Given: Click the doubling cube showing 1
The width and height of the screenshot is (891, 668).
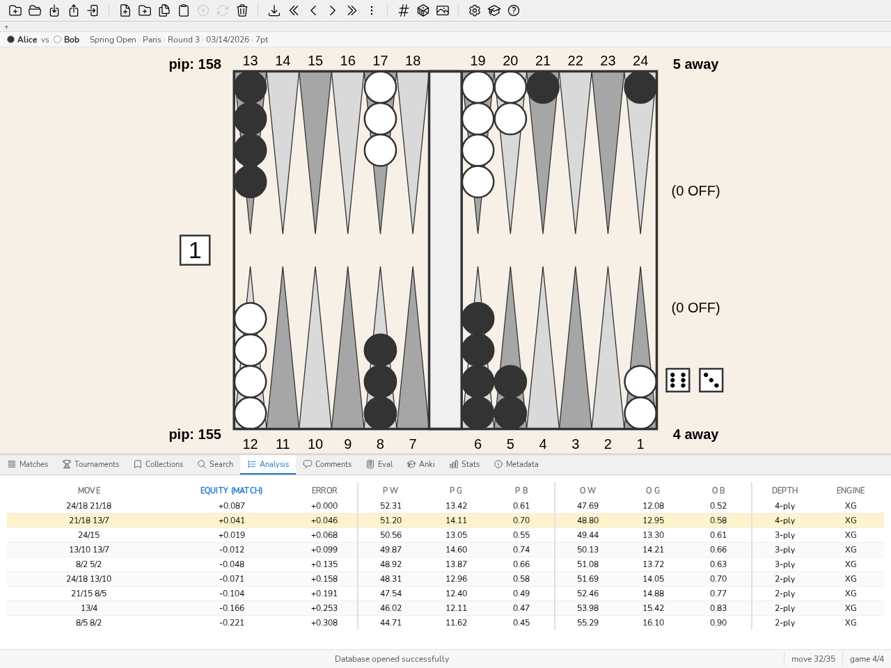Looking at the screenshot, I should (195, 250).
